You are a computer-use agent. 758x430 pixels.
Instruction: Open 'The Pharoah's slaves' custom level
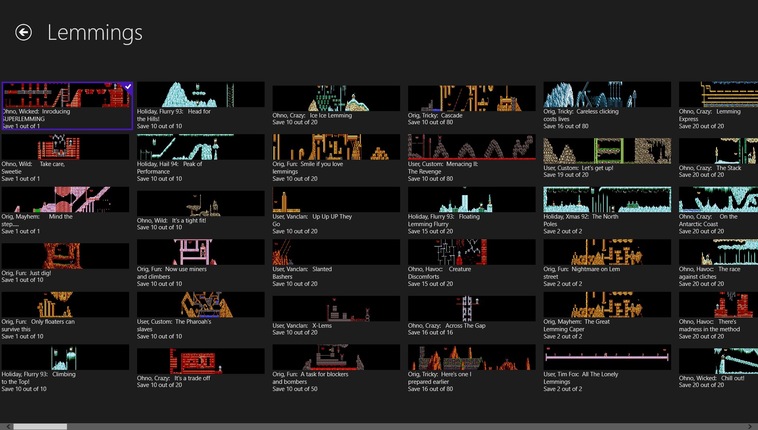pyautogui.click(x=201, y=316)
